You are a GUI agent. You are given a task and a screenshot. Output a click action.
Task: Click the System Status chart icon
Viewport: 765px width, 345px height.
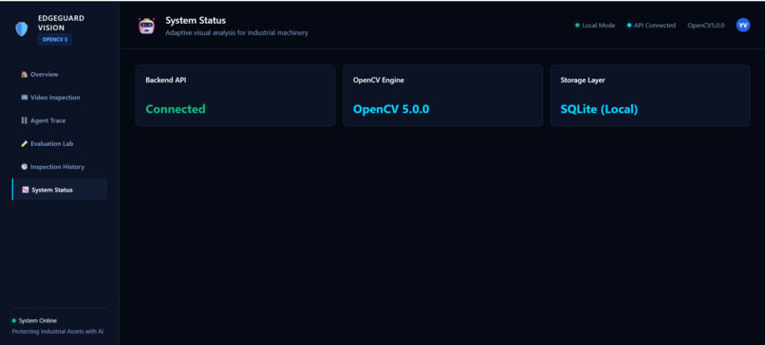coord(26,190)
